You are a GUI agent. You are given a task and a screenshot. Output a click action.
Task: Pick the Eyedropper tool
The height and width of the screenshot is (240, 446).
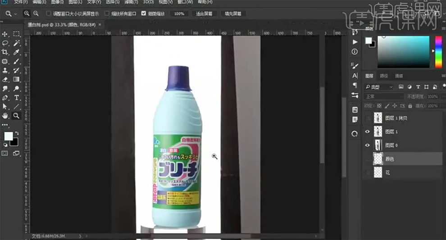click(17, 52)
